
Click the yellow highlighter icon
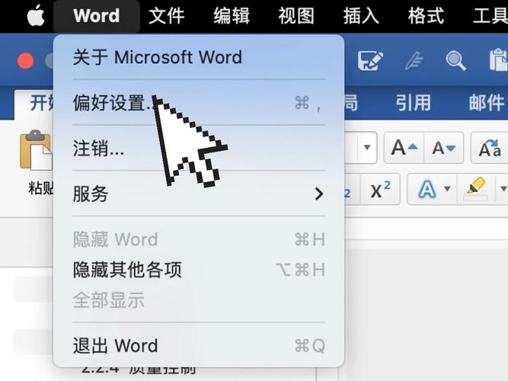(475, 189)
